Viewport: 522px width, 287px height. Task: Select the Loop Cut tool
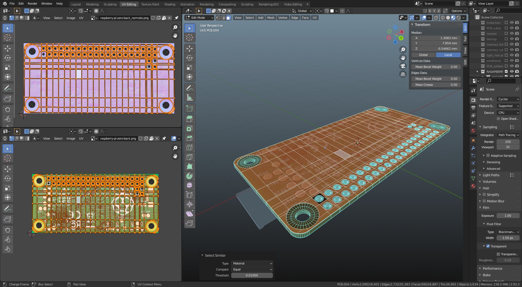[x=189, y=147]
